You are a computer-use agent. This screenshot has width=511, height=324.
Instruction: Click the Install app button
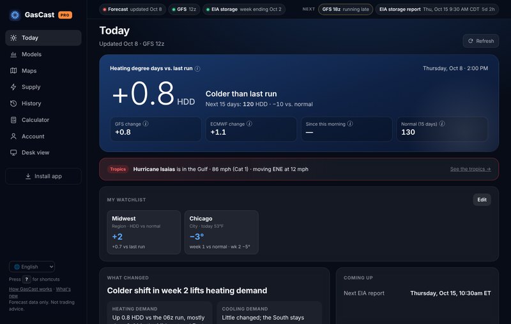click(x=43, y=176)
